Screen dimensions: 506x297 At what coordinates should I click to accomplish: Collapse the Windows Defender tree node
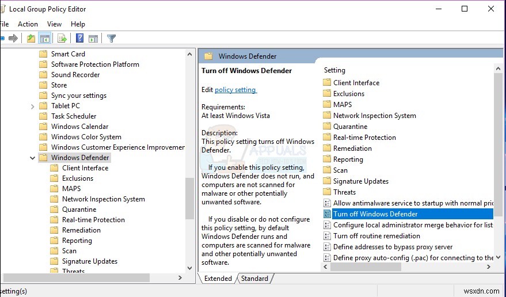(x=32, y=158)
